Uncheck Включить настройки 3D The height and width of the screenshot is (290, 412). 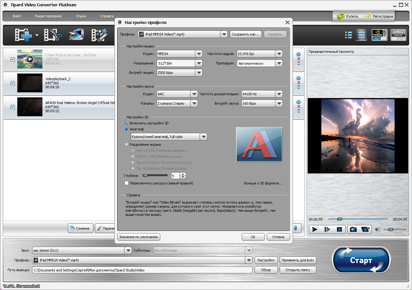(x=127, y=123)
